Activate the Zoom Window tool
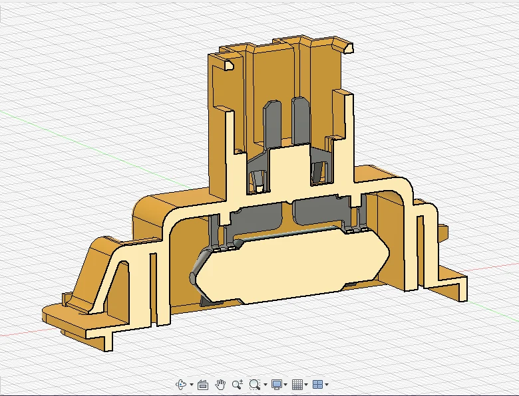Viewport: 519px width, 396px height. tap(255, 385)
